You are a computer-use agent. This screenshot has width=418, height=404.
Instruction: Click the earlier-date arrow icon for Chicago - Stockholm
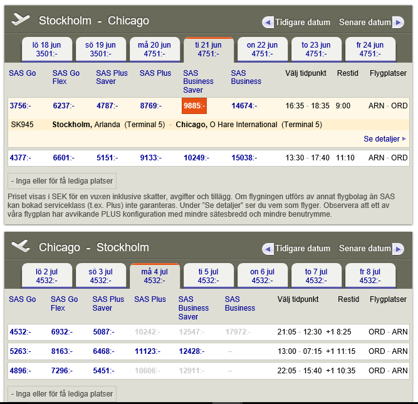click(x=268, y=249)
